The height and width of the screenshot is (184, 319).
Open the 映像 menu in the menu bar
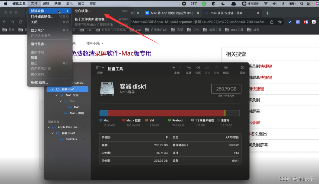tap(57, 4)
